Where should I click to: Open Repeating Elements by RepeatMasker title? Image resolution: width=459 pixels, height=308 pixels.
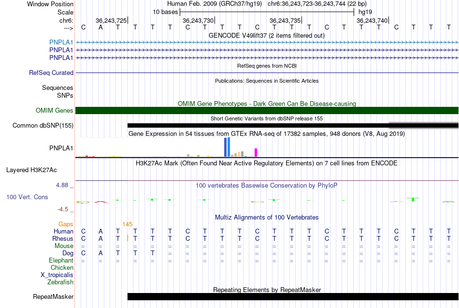click(x=267, y=290)
